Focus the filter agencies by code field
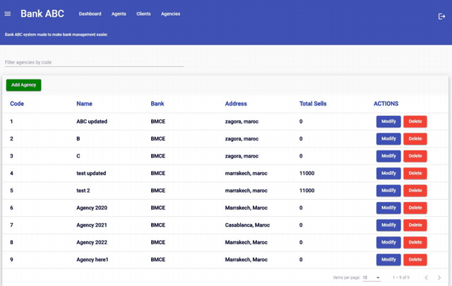This screenshot has height=286, width=452. point(94,62)
